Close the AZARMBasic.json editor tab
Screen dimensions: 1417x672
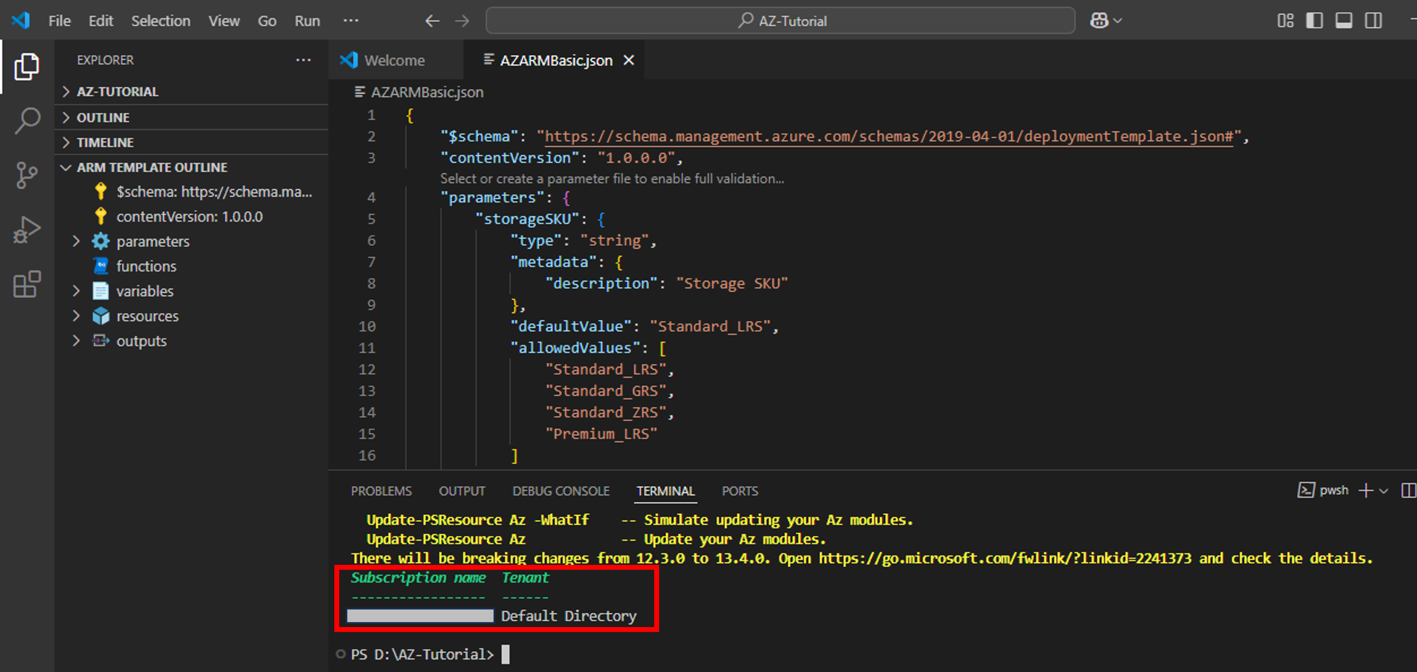pyautogui.click(x=628, y=60)
